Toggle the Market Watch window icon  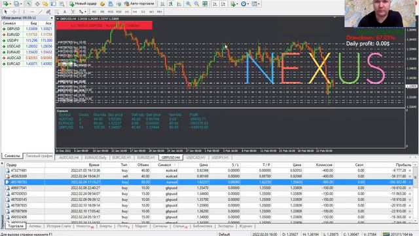(x=29, y=4)
